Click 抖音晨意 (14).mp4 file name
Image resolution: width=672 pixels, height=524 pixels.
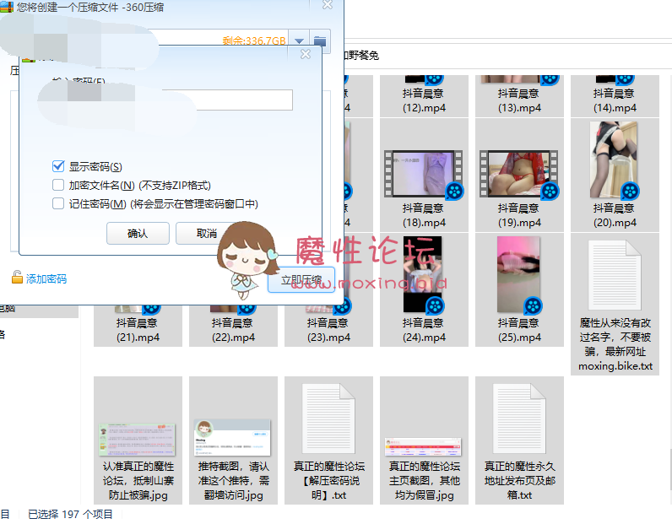pos(615,100)
